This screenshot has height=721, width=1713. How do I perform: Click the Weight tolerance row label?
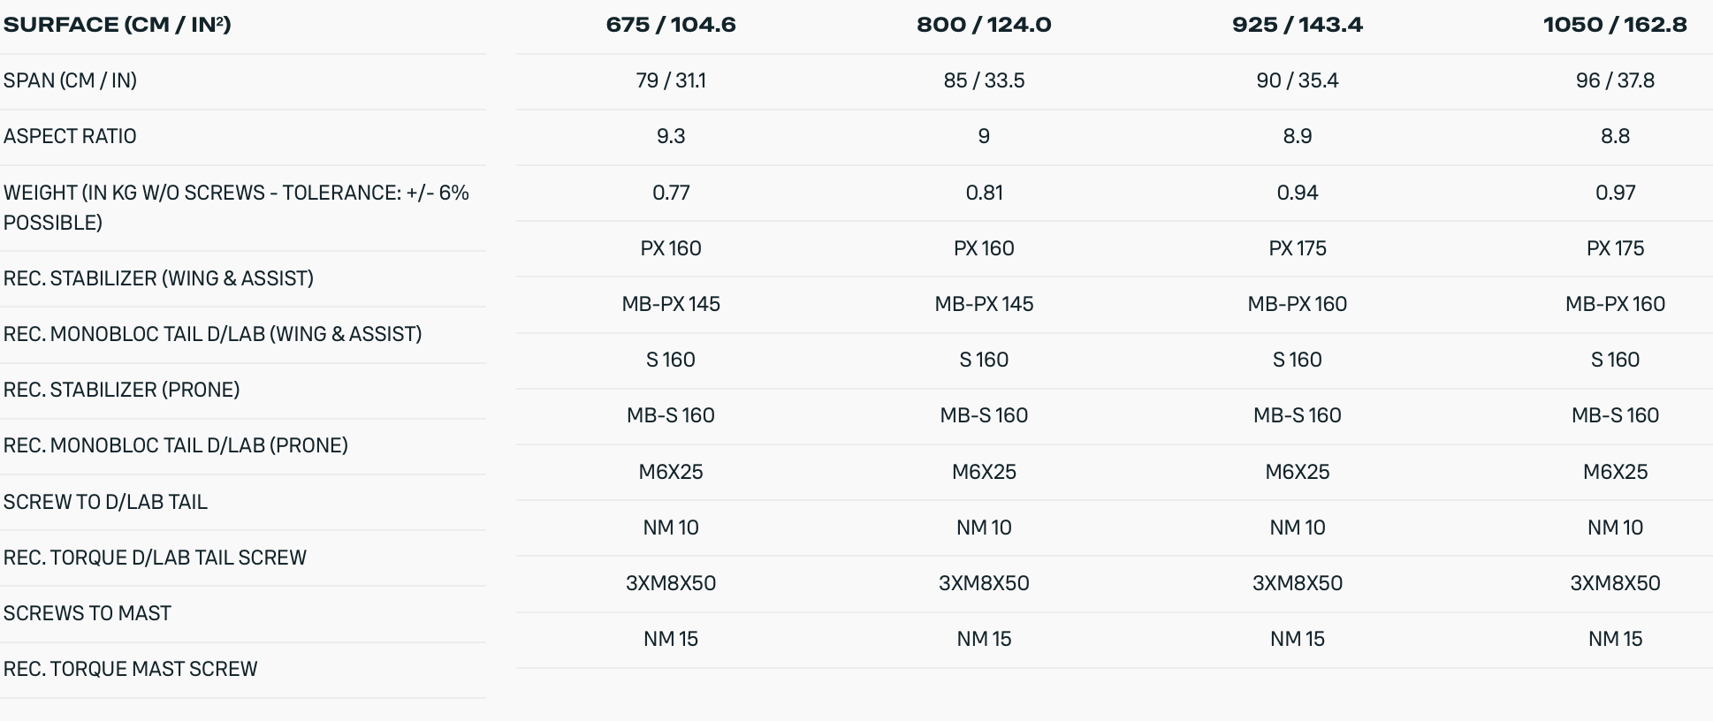[236, 208]
